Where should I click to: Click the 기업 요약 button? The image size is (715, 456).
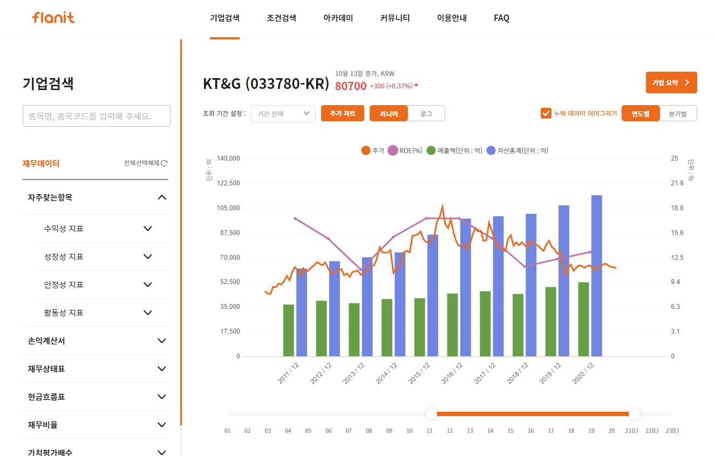[x=671, y=82]
